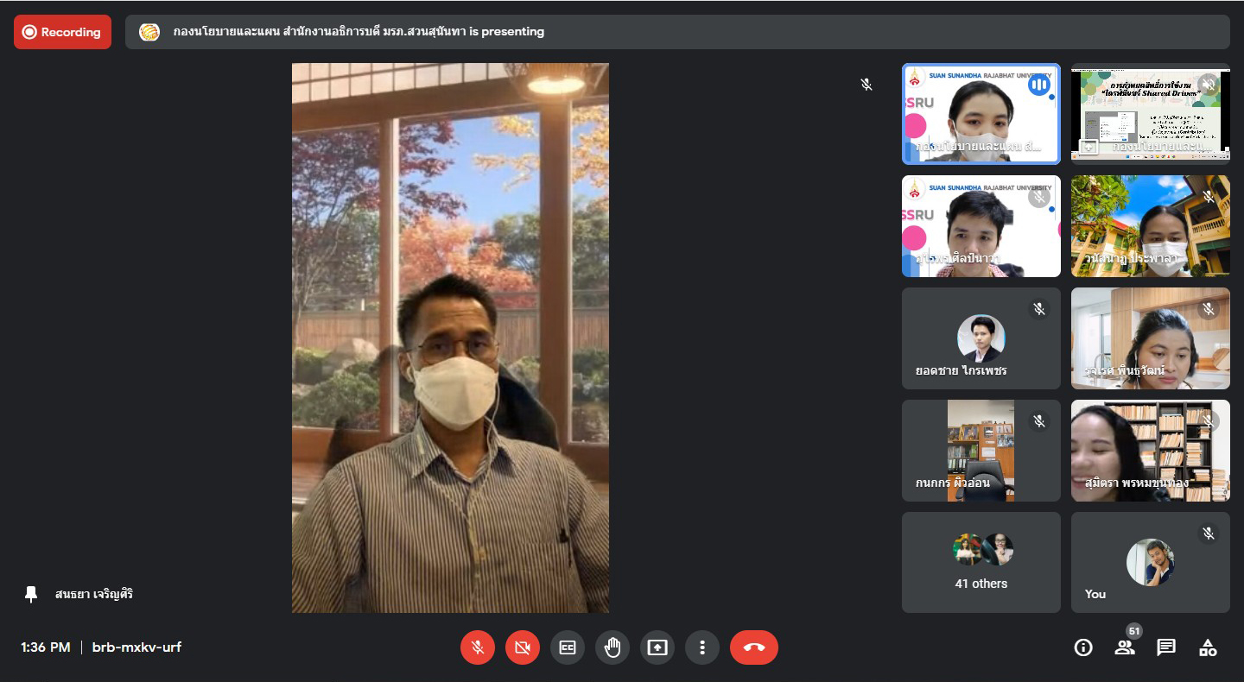Show the people list with 51 badge
Screen dimensions: 1244x682
pyautogui.click(x=1125, y=647)
